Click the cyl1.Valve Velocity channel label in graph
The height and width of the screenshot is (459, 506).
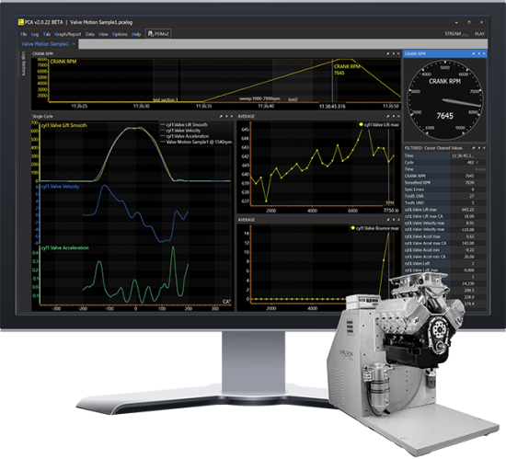[x=61, y=187]
